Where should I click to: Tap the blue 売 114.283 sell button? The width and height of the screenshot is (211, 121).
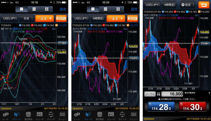[x=161, y=107]
